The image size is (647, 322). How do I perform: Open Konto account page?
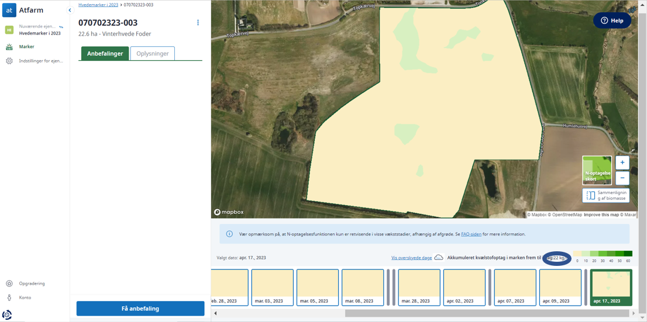pos(25,297)
